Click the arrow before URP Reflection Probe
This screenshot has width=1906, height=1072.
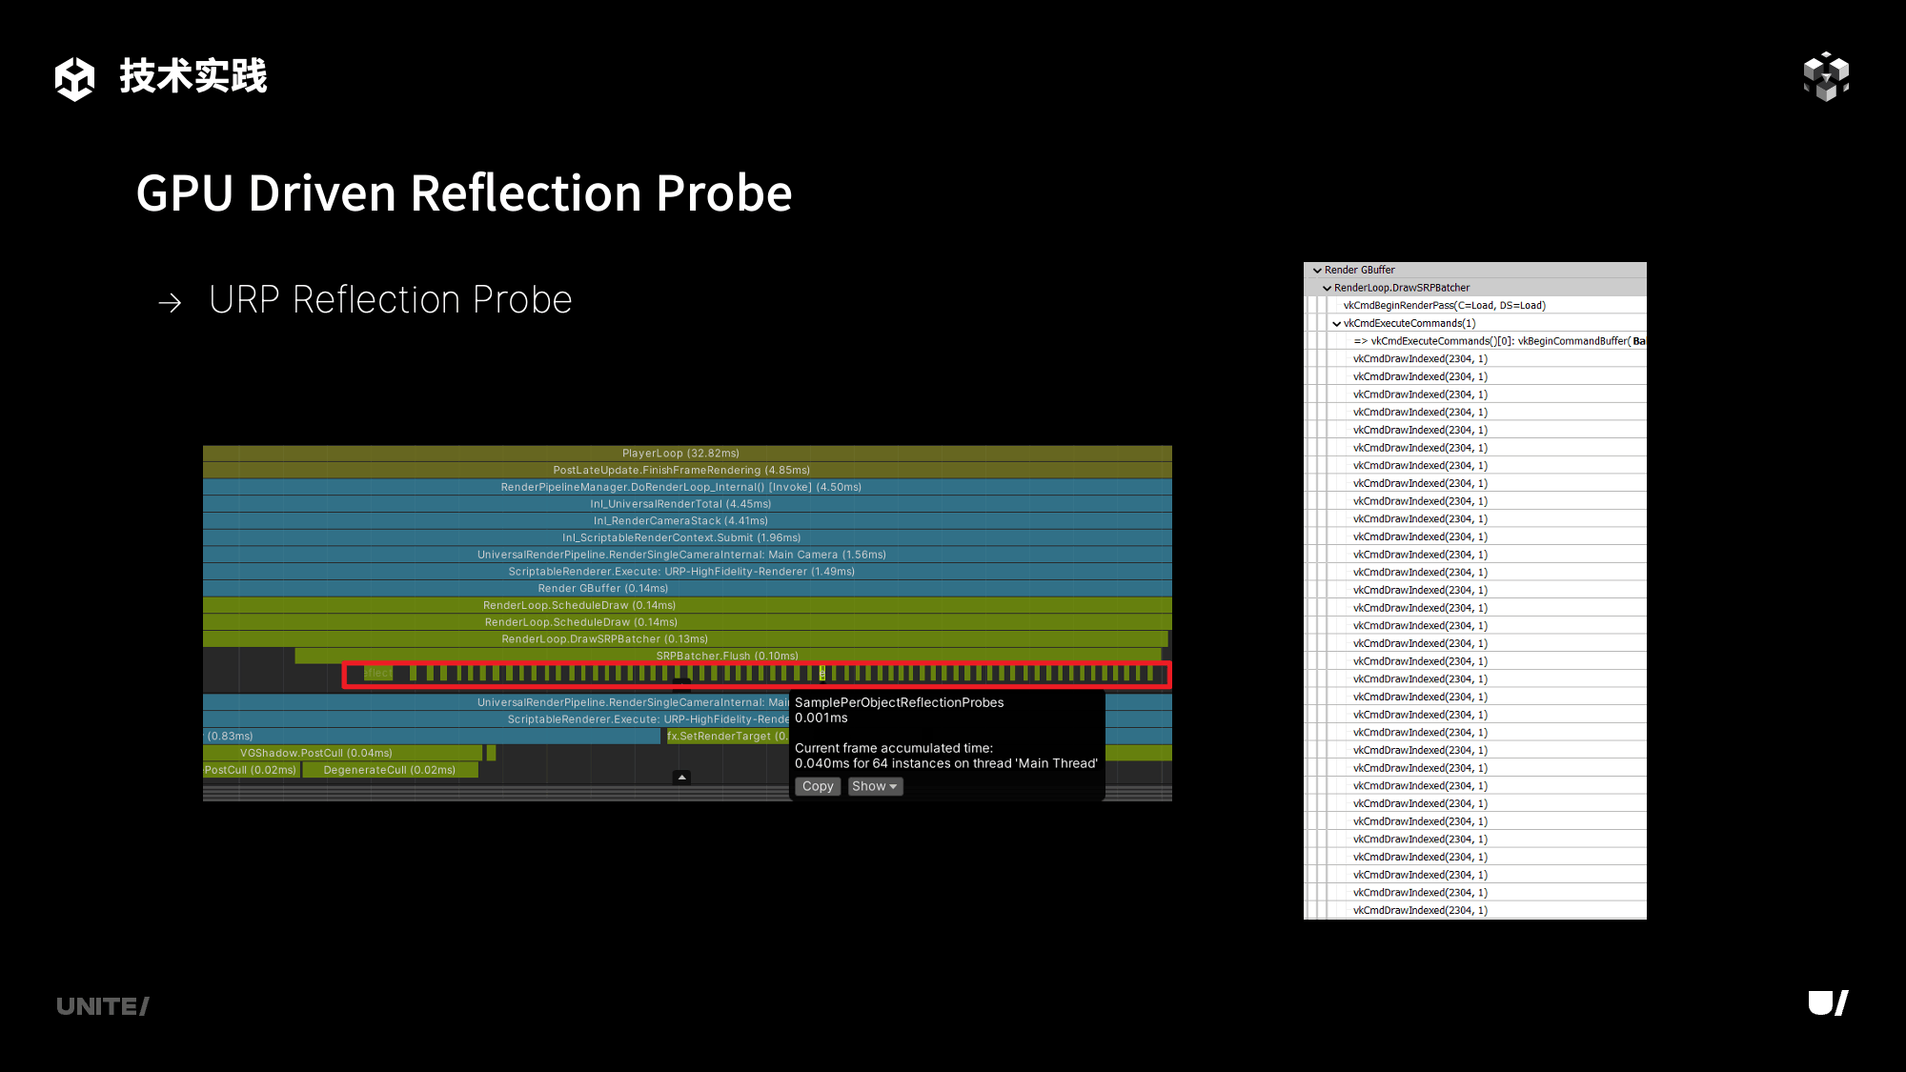171,303
